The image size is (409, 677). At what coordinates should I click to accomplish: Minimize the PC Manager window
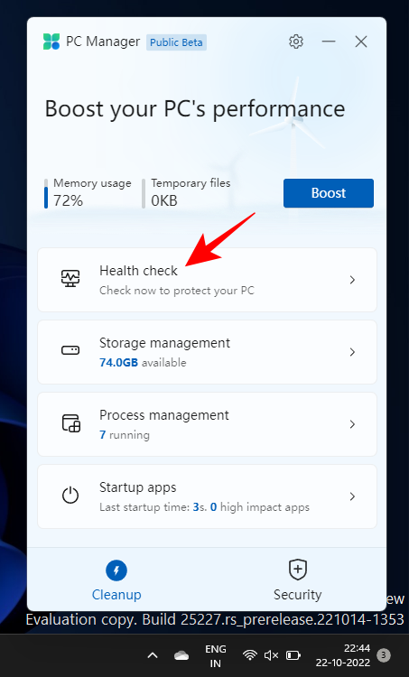[x=329, y=42]
